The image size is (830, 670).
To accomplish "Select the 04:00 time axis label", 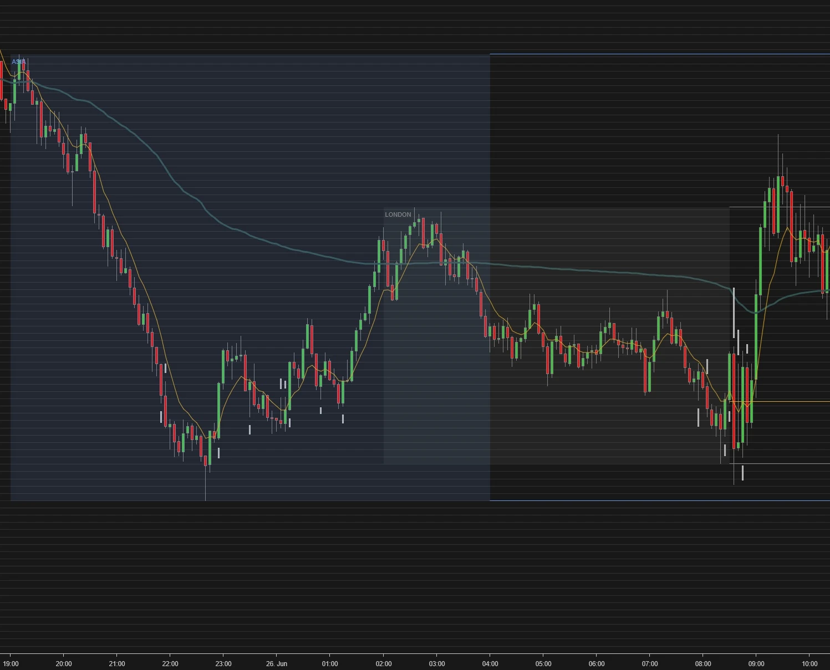I will coord(490,663).
